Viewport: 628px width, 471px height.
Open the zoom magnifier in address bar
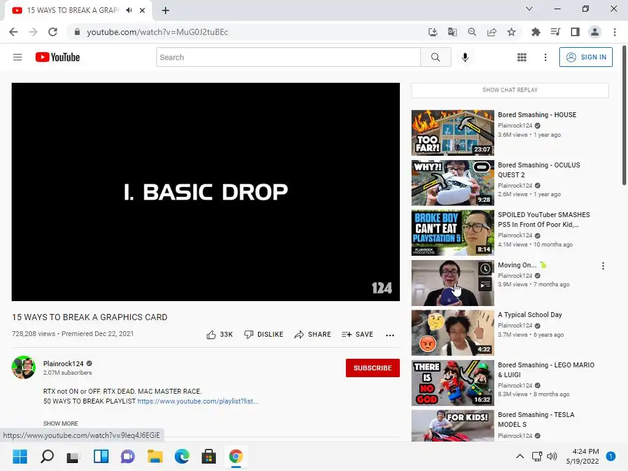click(x=472, y=32)
